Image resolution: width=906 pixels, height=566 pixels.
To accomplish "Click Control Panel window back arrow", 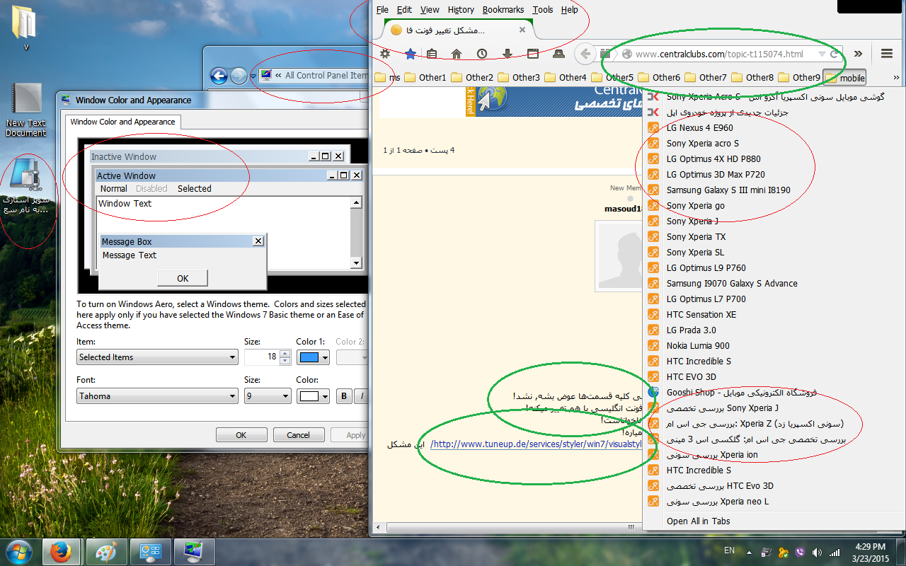I will click(219, 76).
